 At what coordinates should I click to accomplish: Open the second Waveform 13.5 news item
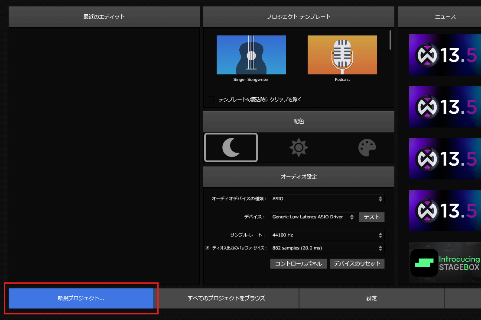(445, 107)
